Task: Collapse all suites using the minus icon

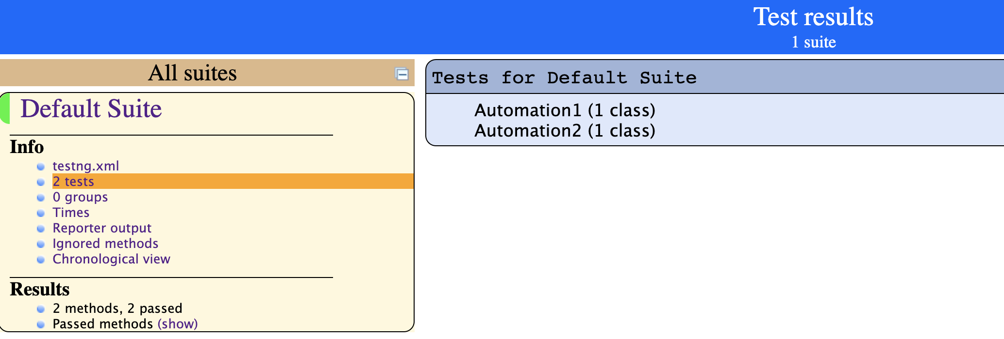Action: [402, 74]
